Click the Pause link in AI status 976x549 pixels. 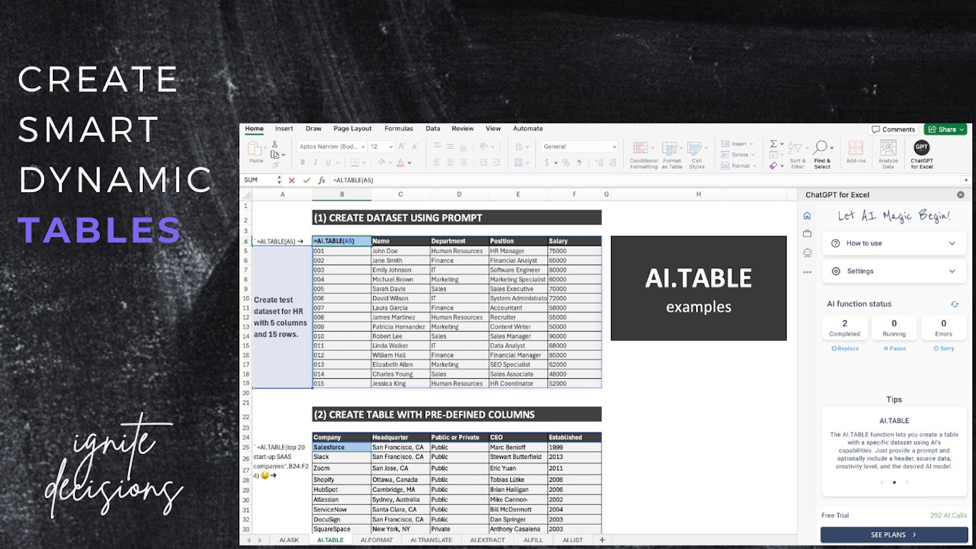(895, 349)
